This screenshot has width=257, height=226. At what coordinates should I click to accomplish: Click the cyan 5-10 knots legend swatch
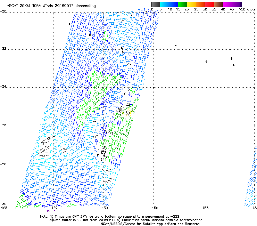point(165,4)
